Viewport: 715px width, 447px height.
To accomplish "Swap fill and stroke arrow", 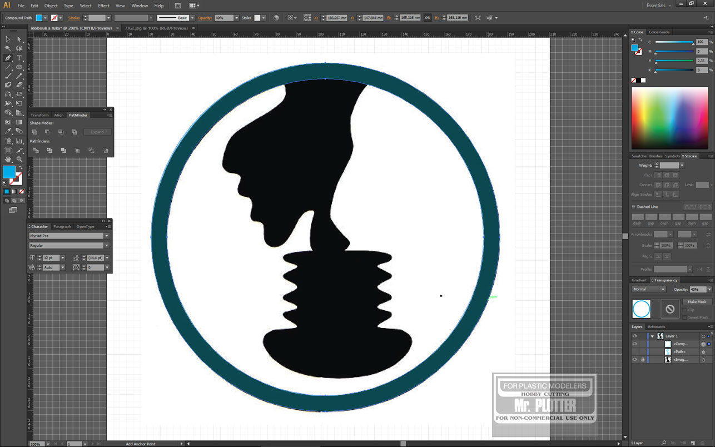I will [21, 167].
